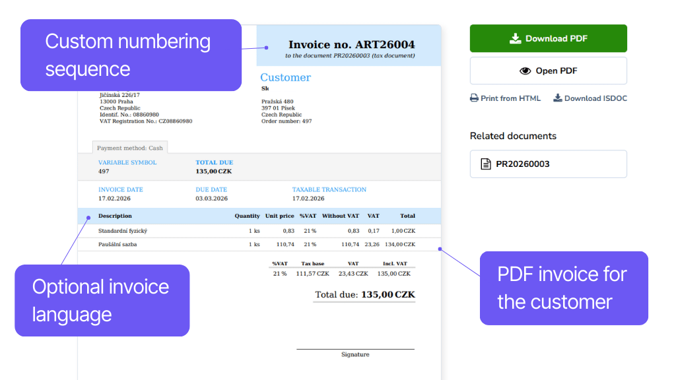Click the Description column header
676x380 pixels.
tap(115, 216)
